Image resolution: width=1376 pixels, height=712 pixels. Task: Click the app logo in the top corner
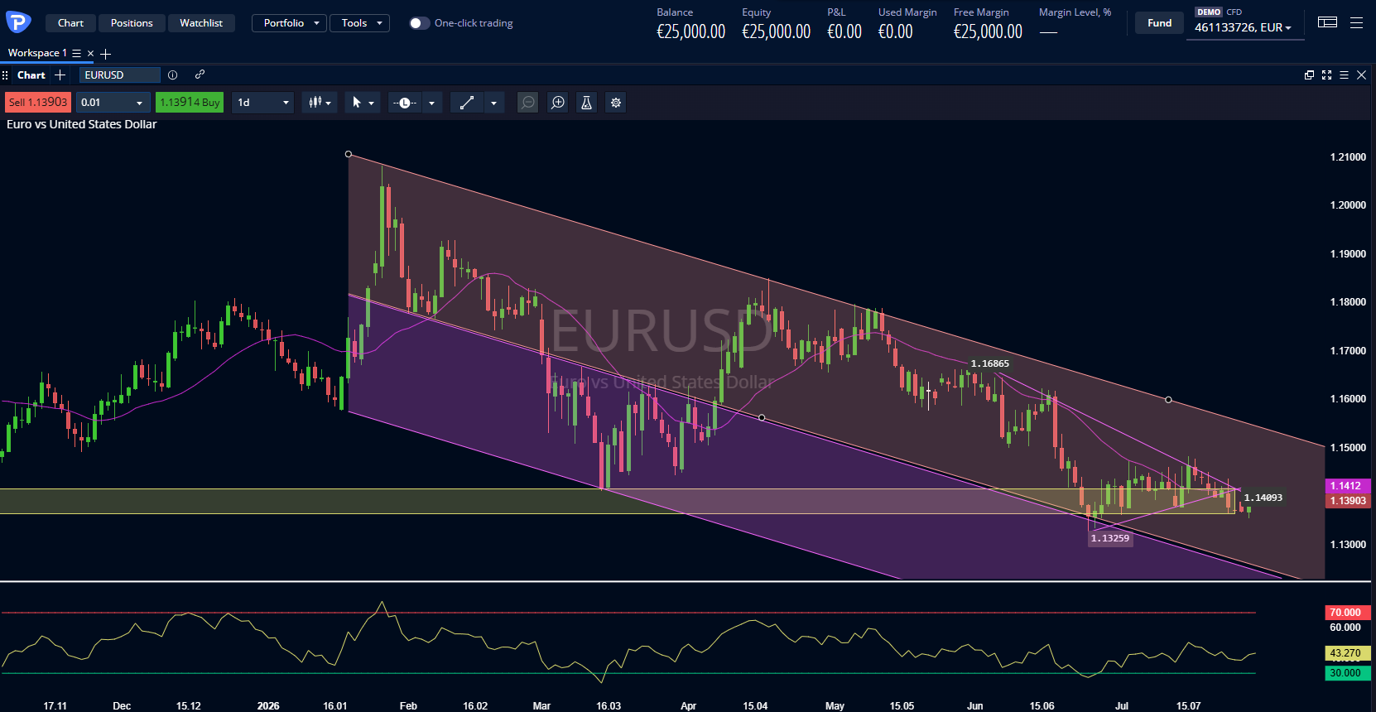click(x=18, y=22)
